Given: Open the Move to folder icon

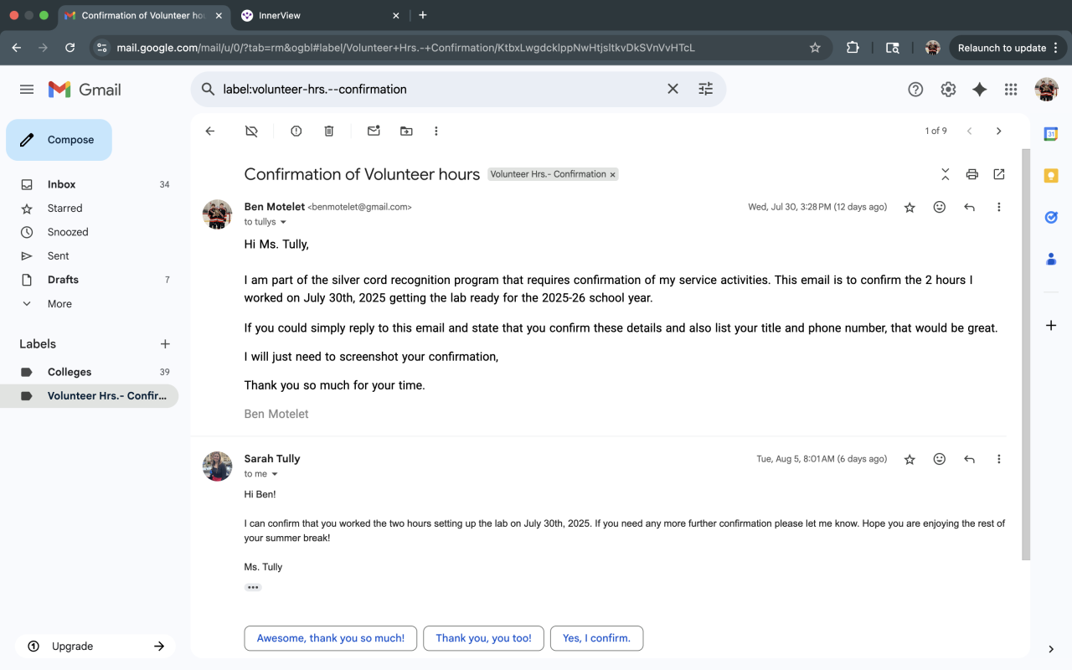Looking at the screenshot, I should point(406,131).
